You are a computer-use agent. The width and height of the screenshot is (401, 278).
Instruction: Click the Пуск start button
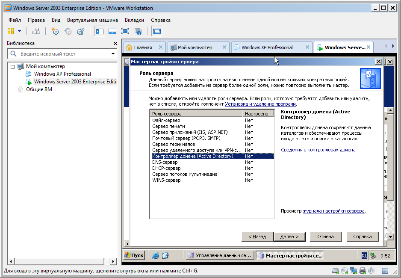134,255
